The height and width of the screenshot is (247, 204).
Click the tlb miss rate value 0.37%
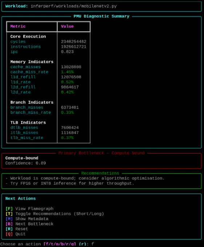point(67,137)
